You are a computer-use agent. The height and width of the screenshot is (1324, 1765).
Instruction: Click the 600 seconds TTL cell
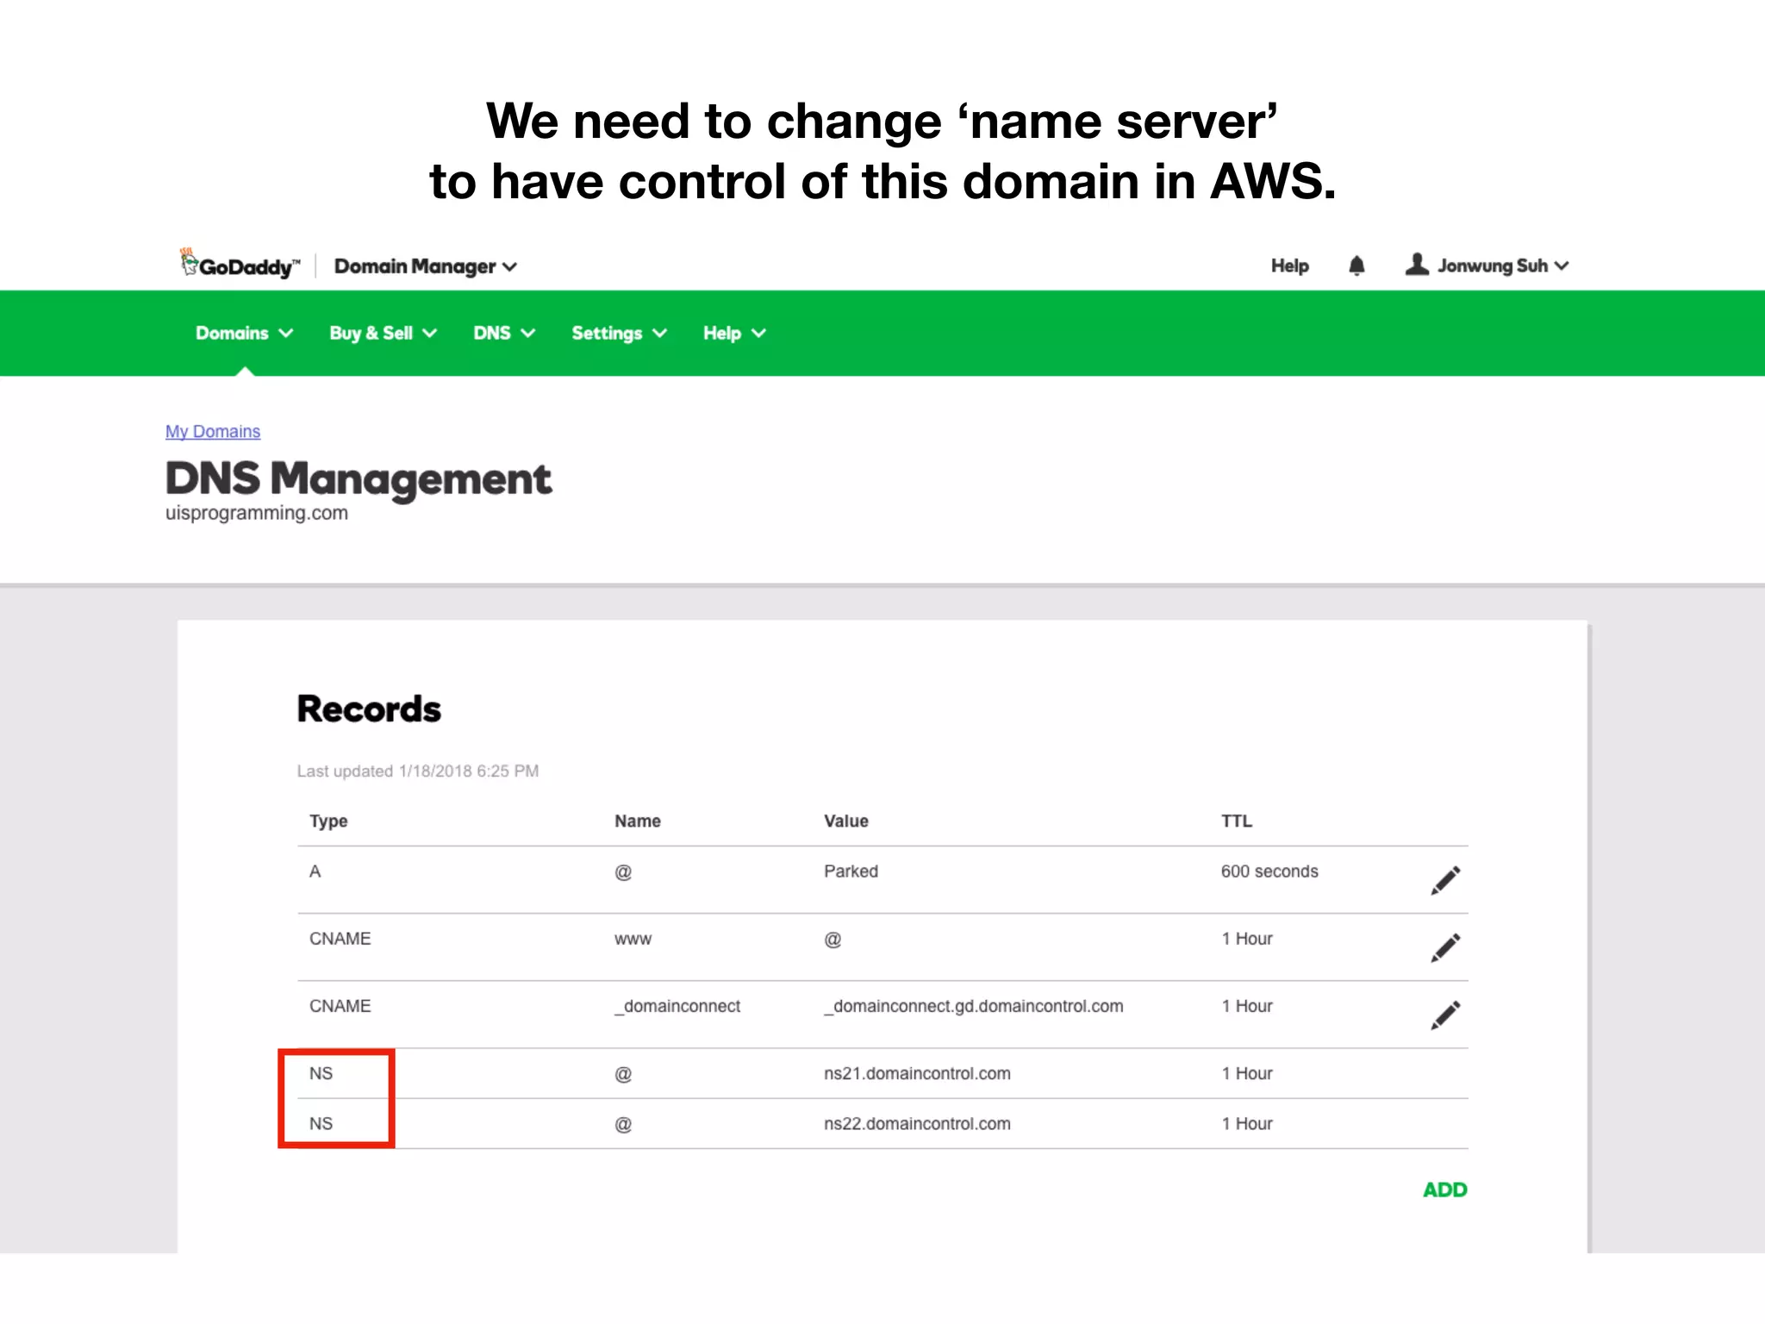point(1269,871)
